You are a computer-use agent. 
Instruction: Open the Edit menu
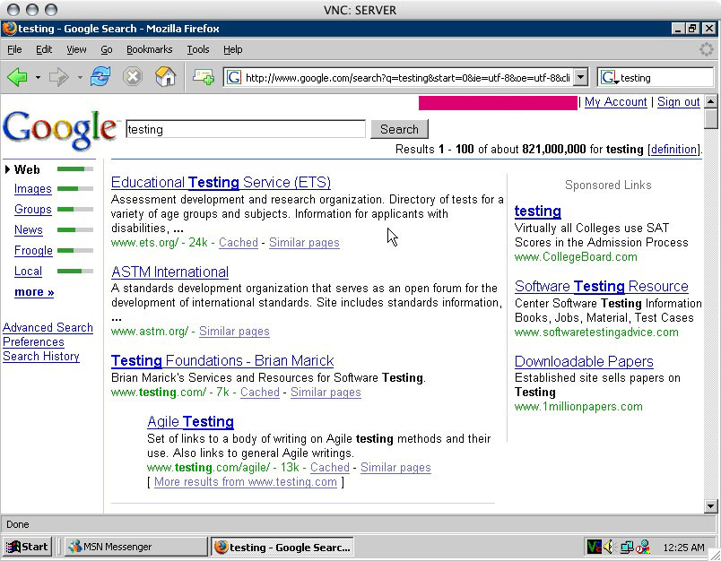click(44, 49)
